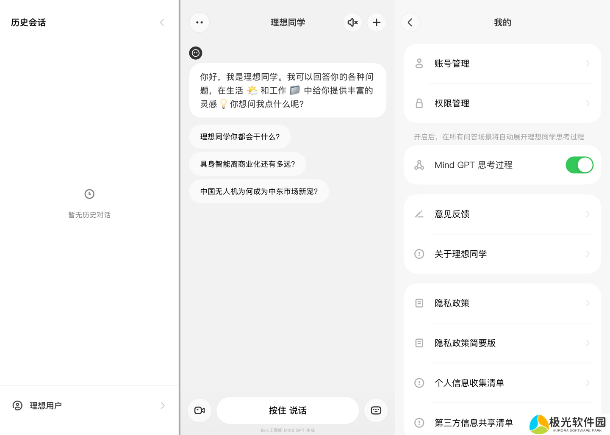Viewport: 610px width, 435px height.
Task: Click the two-dot menu icon in chat header
Action: (x=200, y=22)
